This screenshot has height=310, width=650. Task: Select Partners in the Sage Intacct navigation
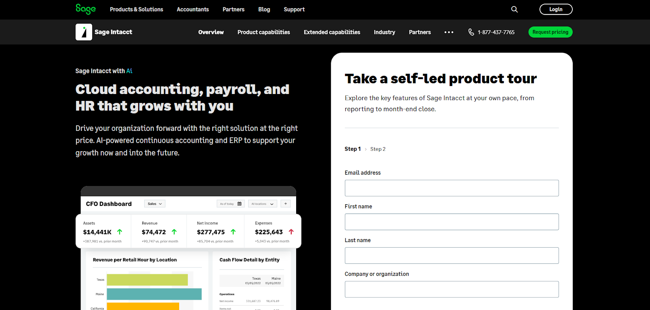pos(420,32)
